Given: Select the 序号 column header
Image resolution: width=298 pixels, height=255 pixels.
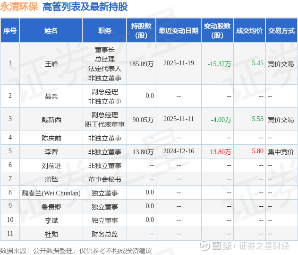Looking at the screenshot, I should click(x=10, y=30).
